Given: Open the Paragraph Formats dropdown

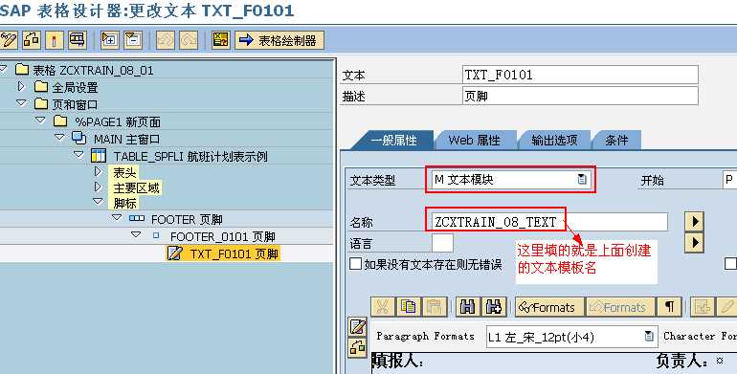Looking at the screenshot, I should [x=649, y=336].
